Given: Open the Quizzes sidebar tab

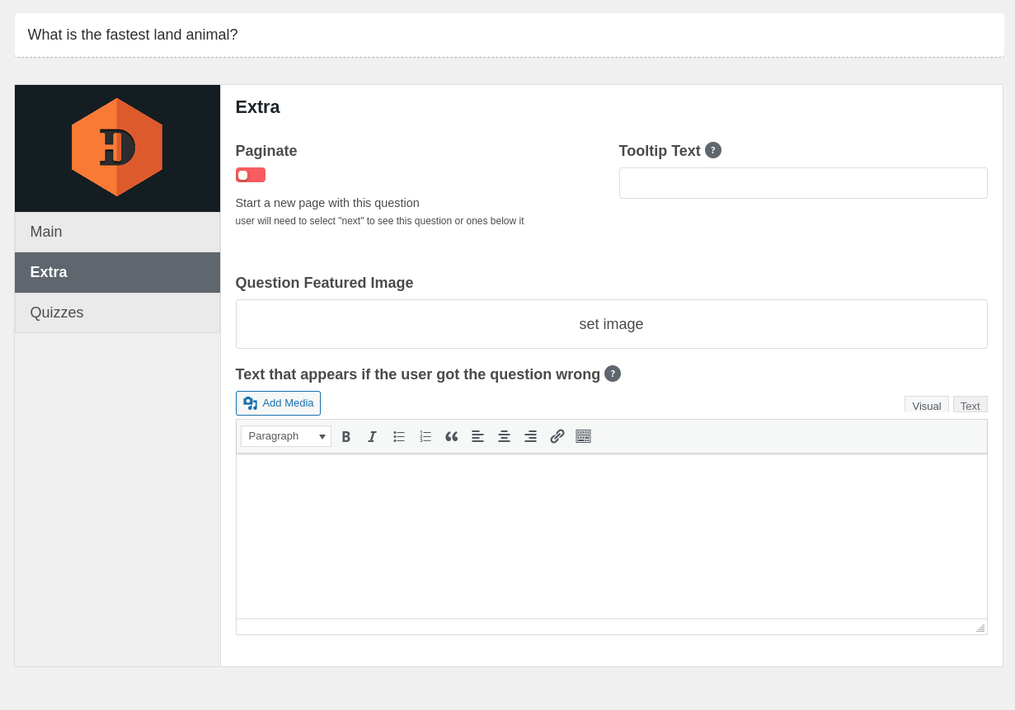Looking at the screenshot, I should 117,313.
